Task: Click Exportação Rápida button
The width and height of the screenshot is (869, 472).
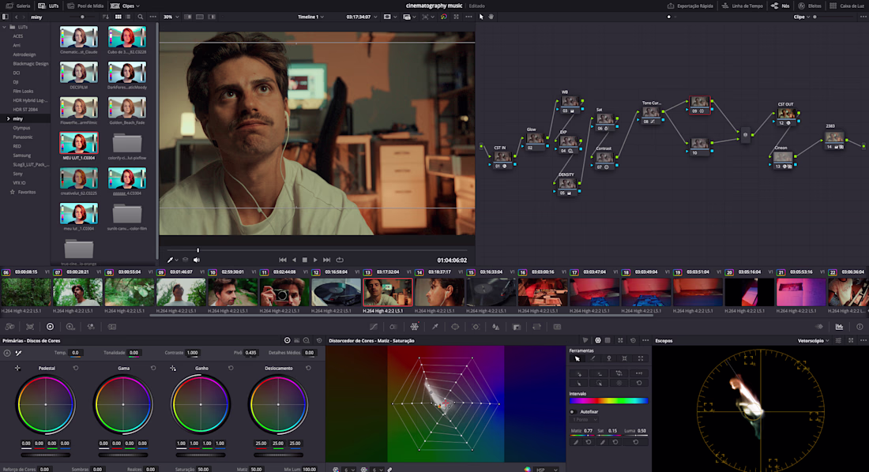Action: (690, 6)
